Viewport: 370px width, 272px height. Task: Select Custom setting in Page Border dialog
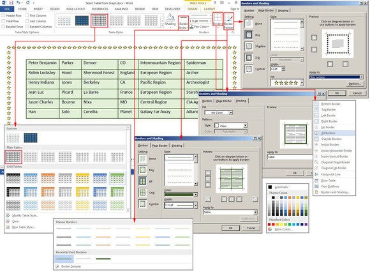249,69
